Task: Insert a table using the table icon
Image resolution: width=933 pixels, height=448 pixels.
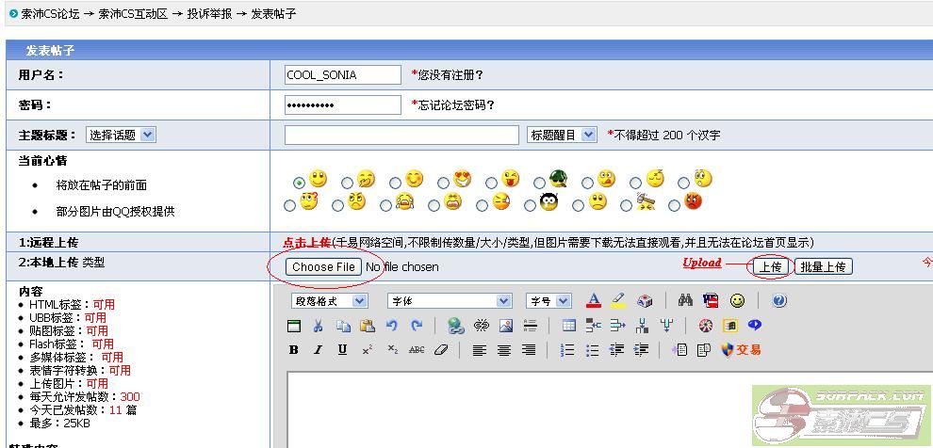Action: pos(568,326)
